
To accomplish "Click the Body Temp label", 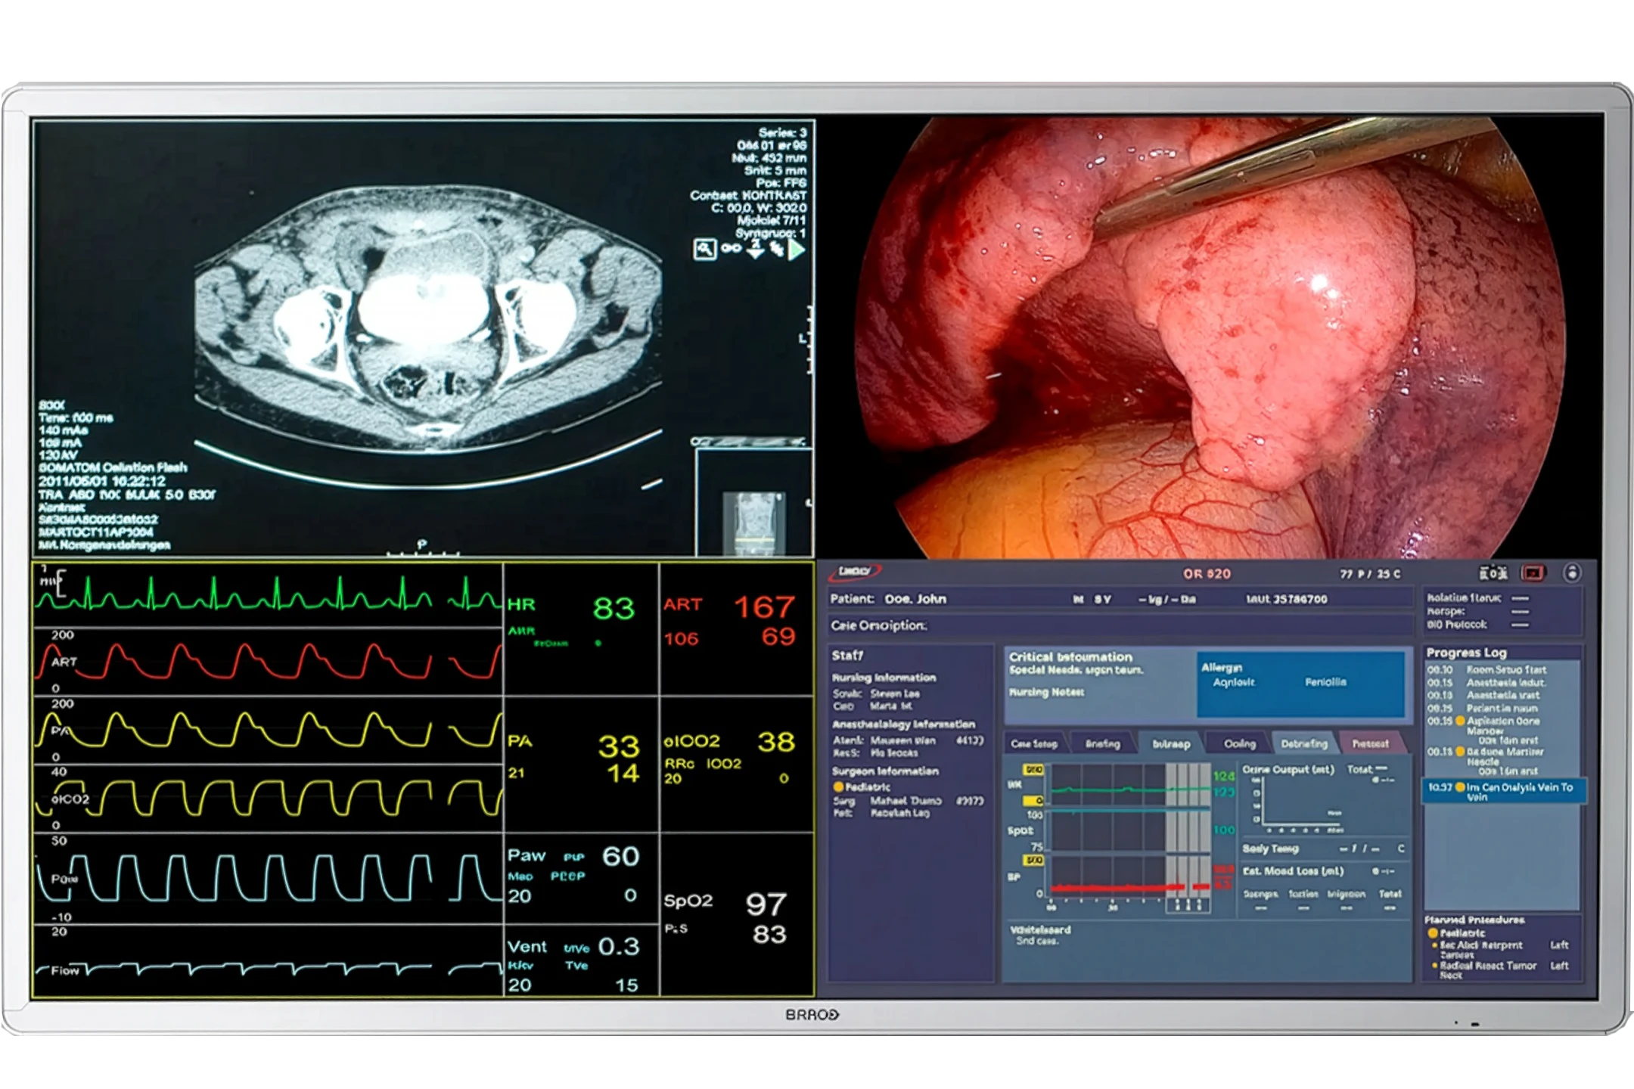I will pyautogui.click(x=1270, y=849).
